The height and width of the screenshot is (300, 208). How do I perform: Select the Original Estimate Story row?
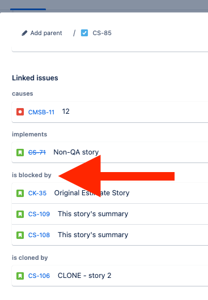(x=110, y=193)
